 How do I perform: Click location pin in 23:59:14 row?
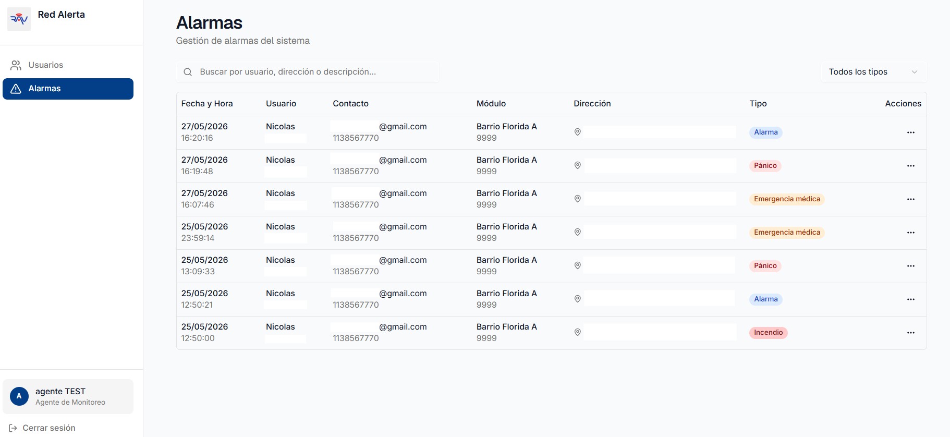(x=577, y=232)
